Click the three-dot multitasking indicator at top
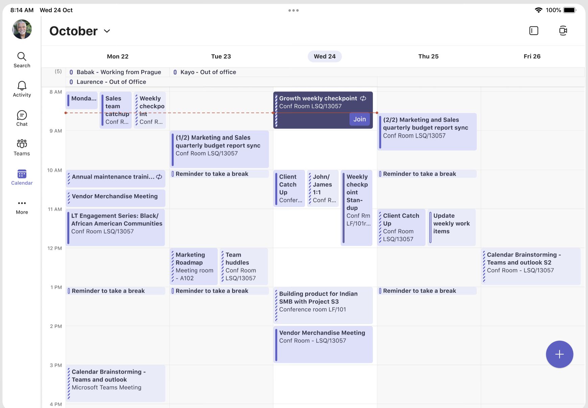The height and width of the screenshot is (408, 588). tap(293, 10)
